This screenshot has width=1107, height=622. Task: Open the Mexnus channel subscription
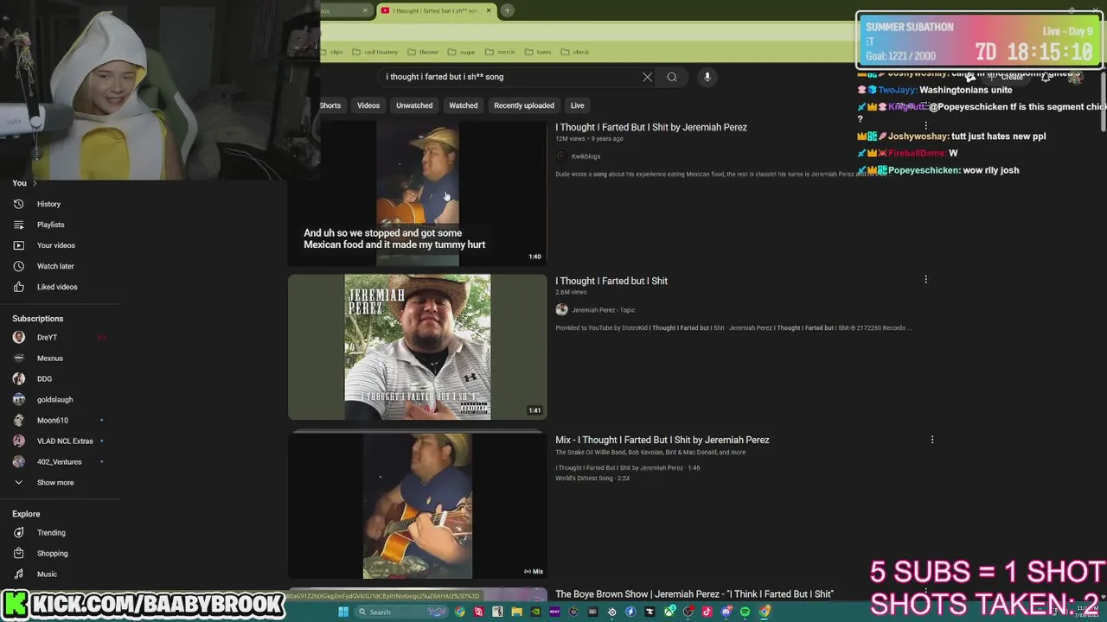(x=50, y=359)
